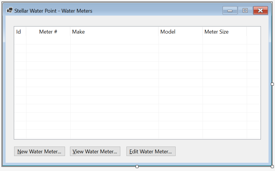This screenshot has height=171, width=275.
Task: Click the Make column header
Action: point(114,31)
